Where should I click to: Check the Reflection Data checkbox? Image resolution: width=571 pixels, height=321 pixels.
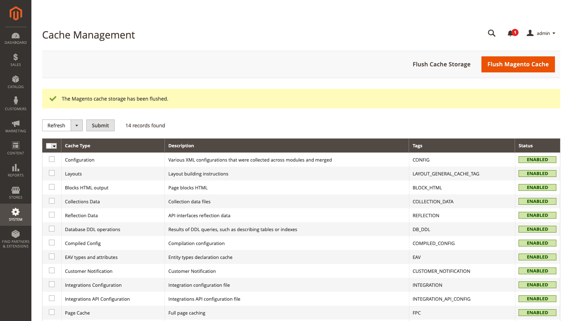coord(52,215)
